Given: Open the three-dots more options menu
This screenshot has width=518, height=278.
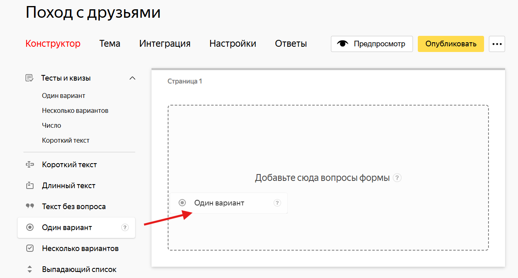Looking at the screenshot, I should [497, 44].
